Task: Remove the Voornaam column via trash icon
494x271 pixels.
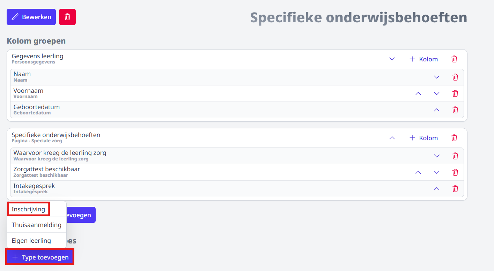Action: (x=455, y=93)
